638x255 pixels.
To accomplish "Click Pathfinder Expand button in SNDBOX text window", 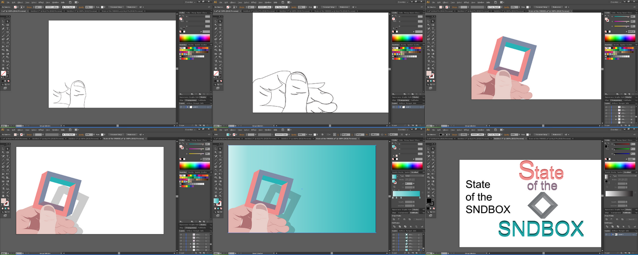I will 631,219.
